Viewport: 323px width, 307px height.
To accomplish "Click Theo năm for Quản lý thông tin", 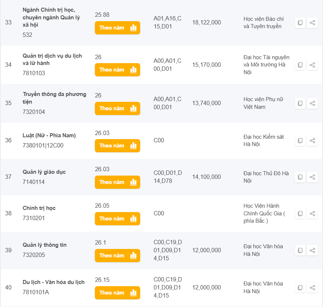I will click(x=117, y=256).
